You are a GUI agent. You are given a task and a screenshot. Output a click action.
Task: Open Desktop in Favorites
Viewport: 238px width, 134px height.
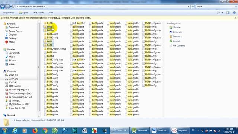[12, 38]
